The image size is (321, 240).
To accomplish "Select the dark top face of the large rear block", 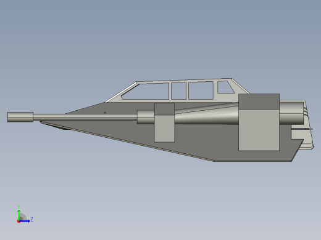I will point(259,102).
